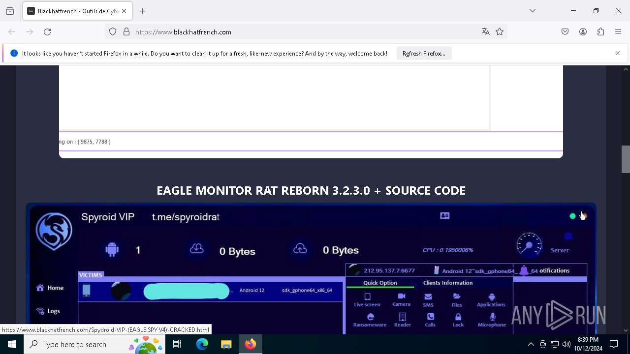Click the Refresh Firefox button
The height and width of the screenshot is (354, 630).
[424, 53]
